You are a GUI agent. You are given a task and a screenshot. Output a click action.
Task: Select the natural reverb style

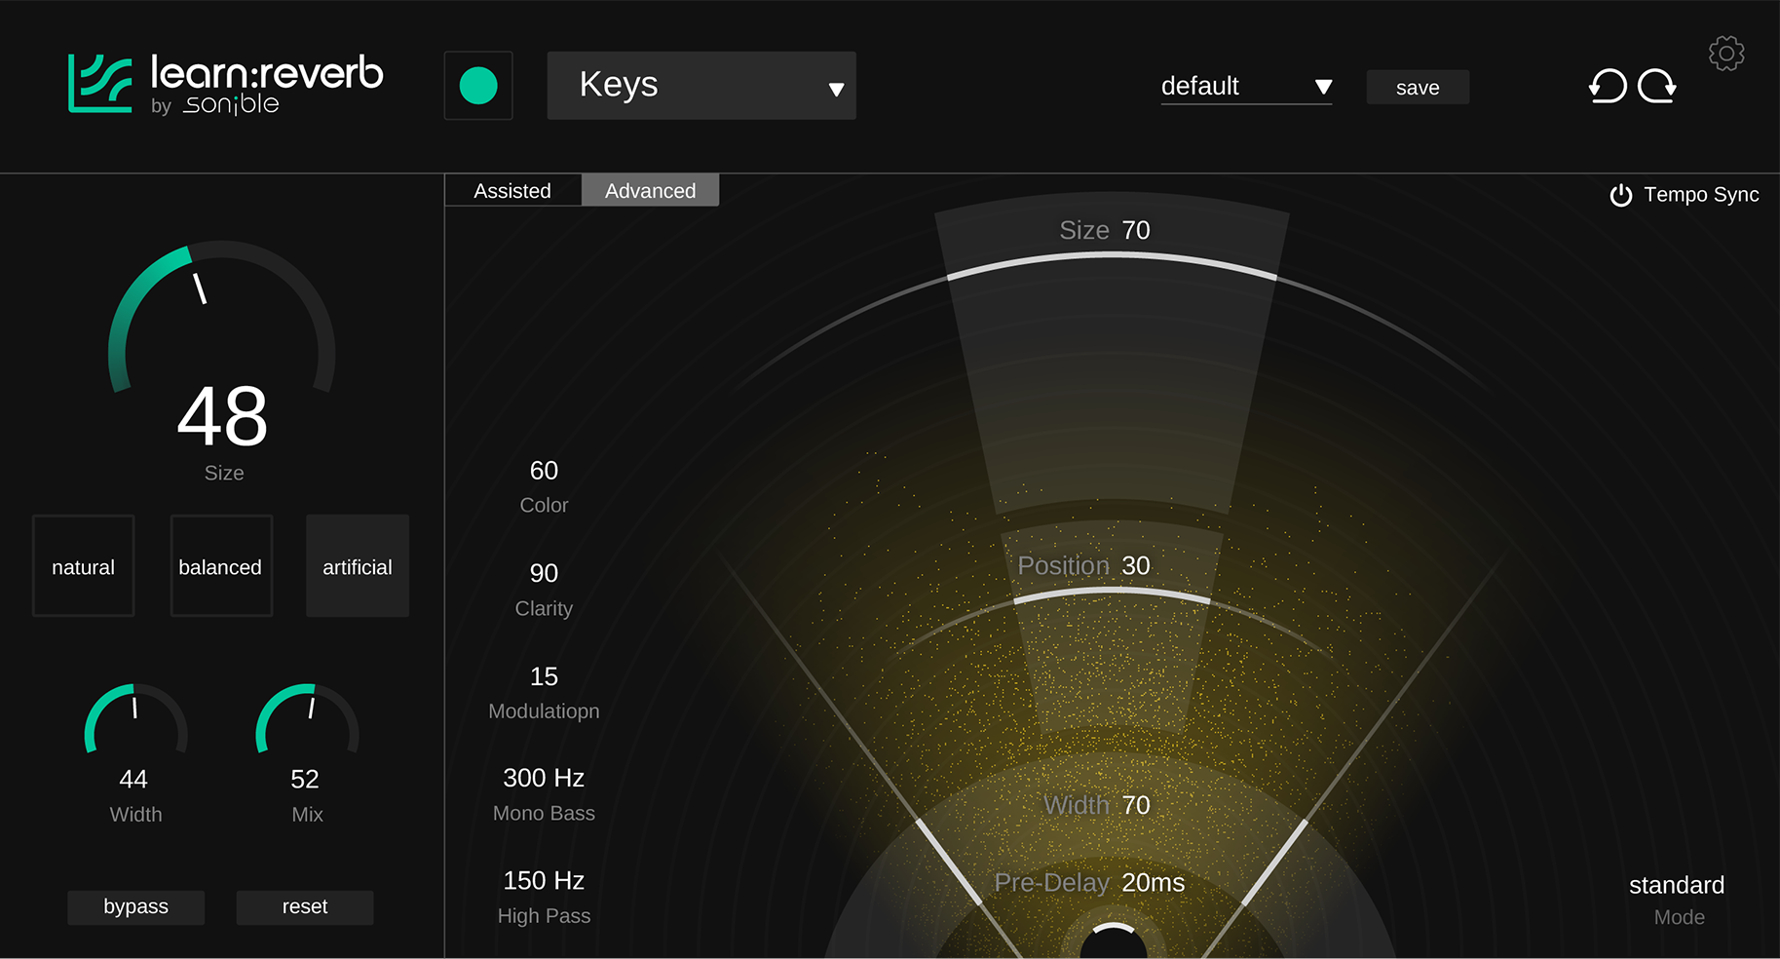[x=84, y=566]
